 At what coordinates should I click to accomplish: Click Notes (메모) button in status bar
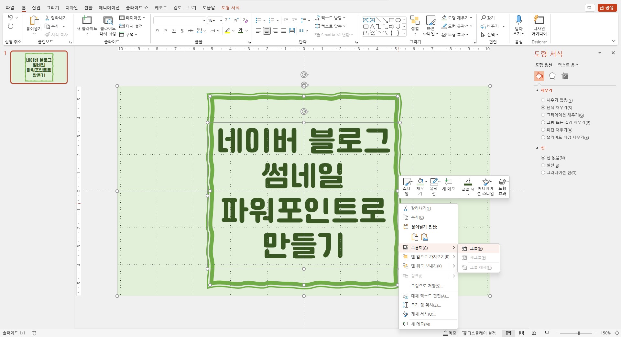[x=450, y=333]
